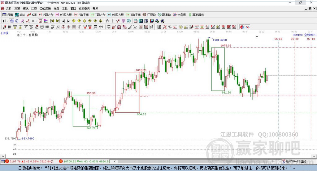The height and width of the screenshot is (171, 317).
Task: Select the zigzag wave line tool
Action: coord(135,27)
